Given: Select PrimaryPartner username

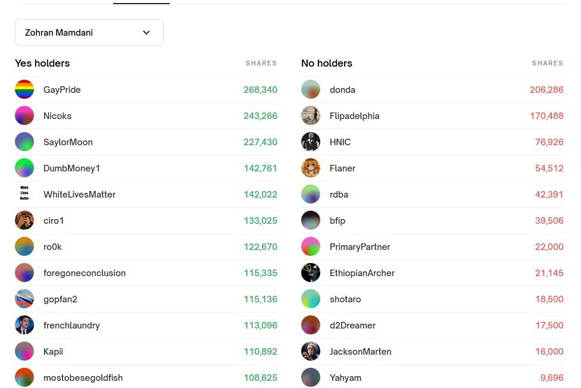Looking at the screenshot, I should coord(360,247).
